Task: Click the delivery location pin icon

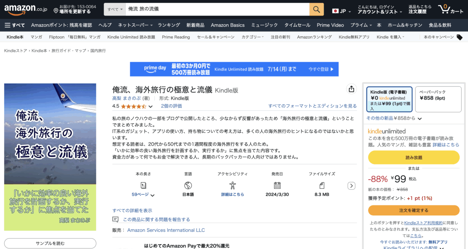Action: (x=56, y=11)
